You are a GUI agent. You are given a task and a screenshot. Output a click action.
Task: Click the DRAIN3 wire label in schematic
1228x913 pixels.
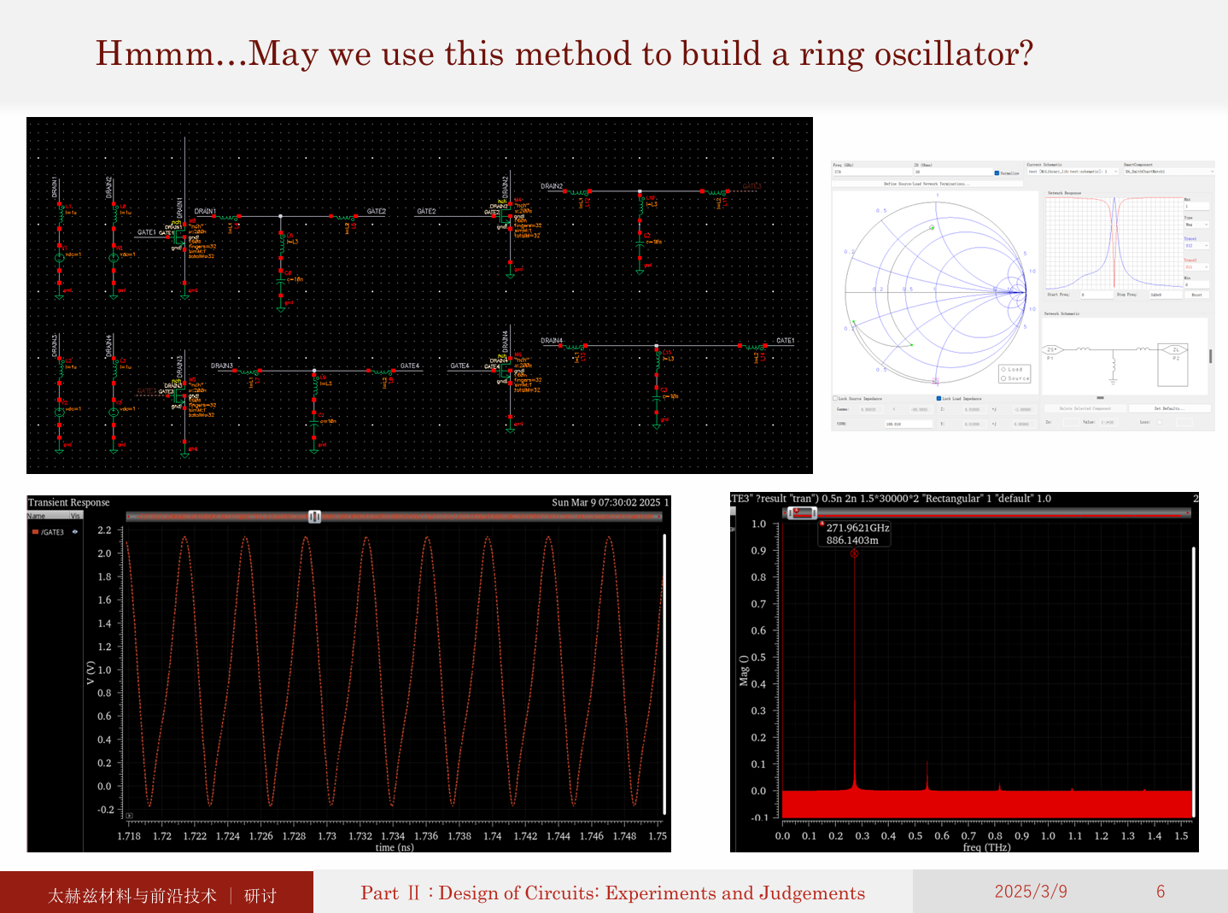point(222,366)
